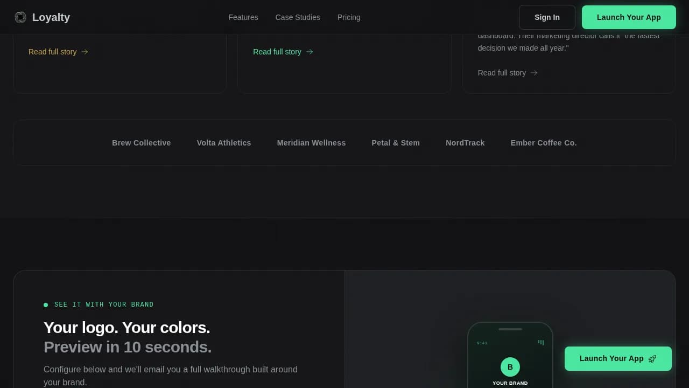Click the rocket icon on floating button
The image size is (689, 388).
[x=652, y=359]
